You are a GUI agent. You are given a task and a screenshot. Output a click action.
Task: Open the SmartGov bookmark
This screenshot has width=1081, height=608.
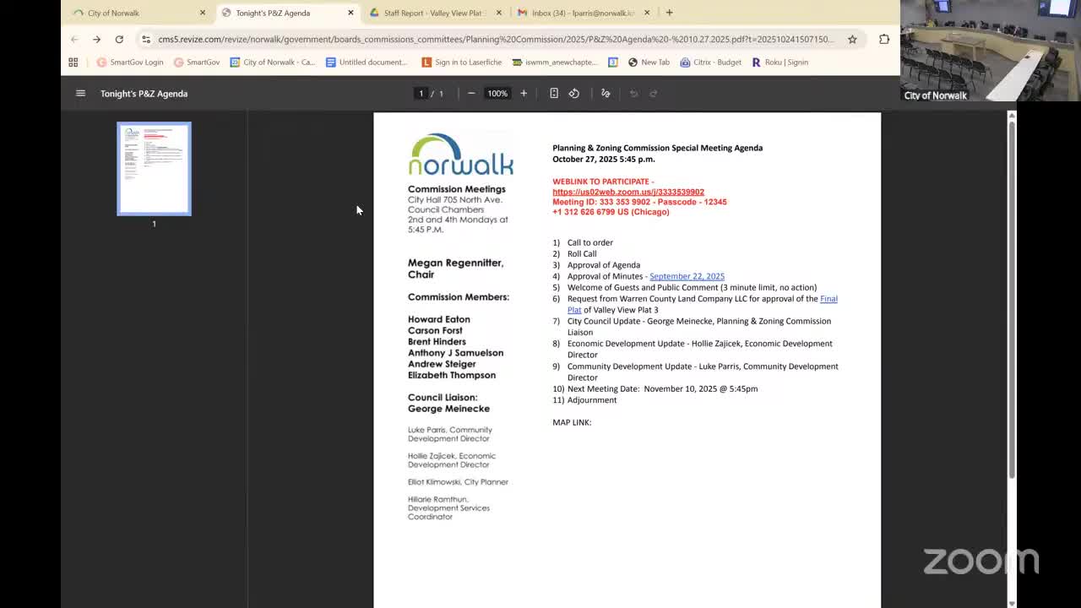(x=197, y=62)
